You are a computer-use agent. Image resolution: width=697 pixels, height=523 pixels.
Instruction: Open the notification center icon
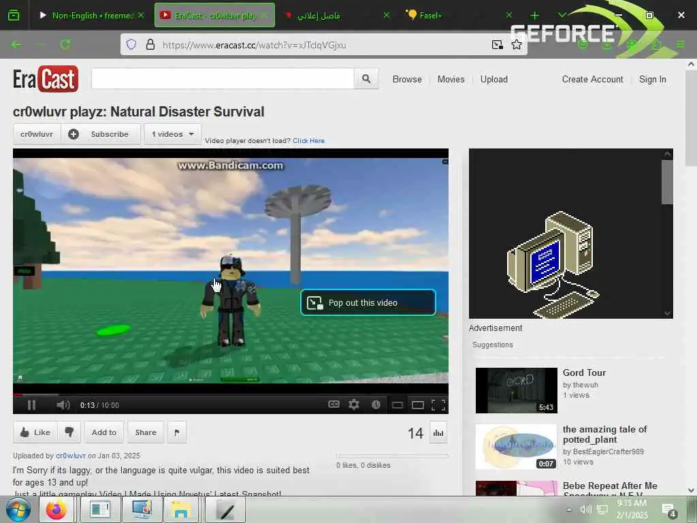click(668, 511)
